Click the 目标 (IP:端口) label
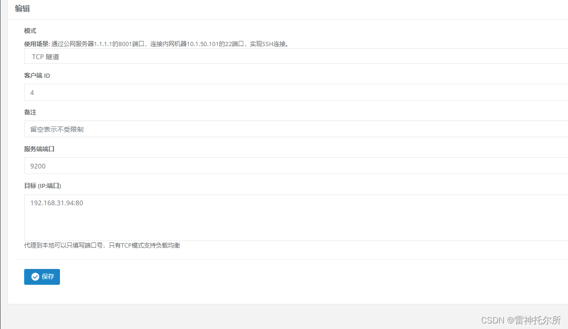This screenshot has width=568, height=329. 43,186
